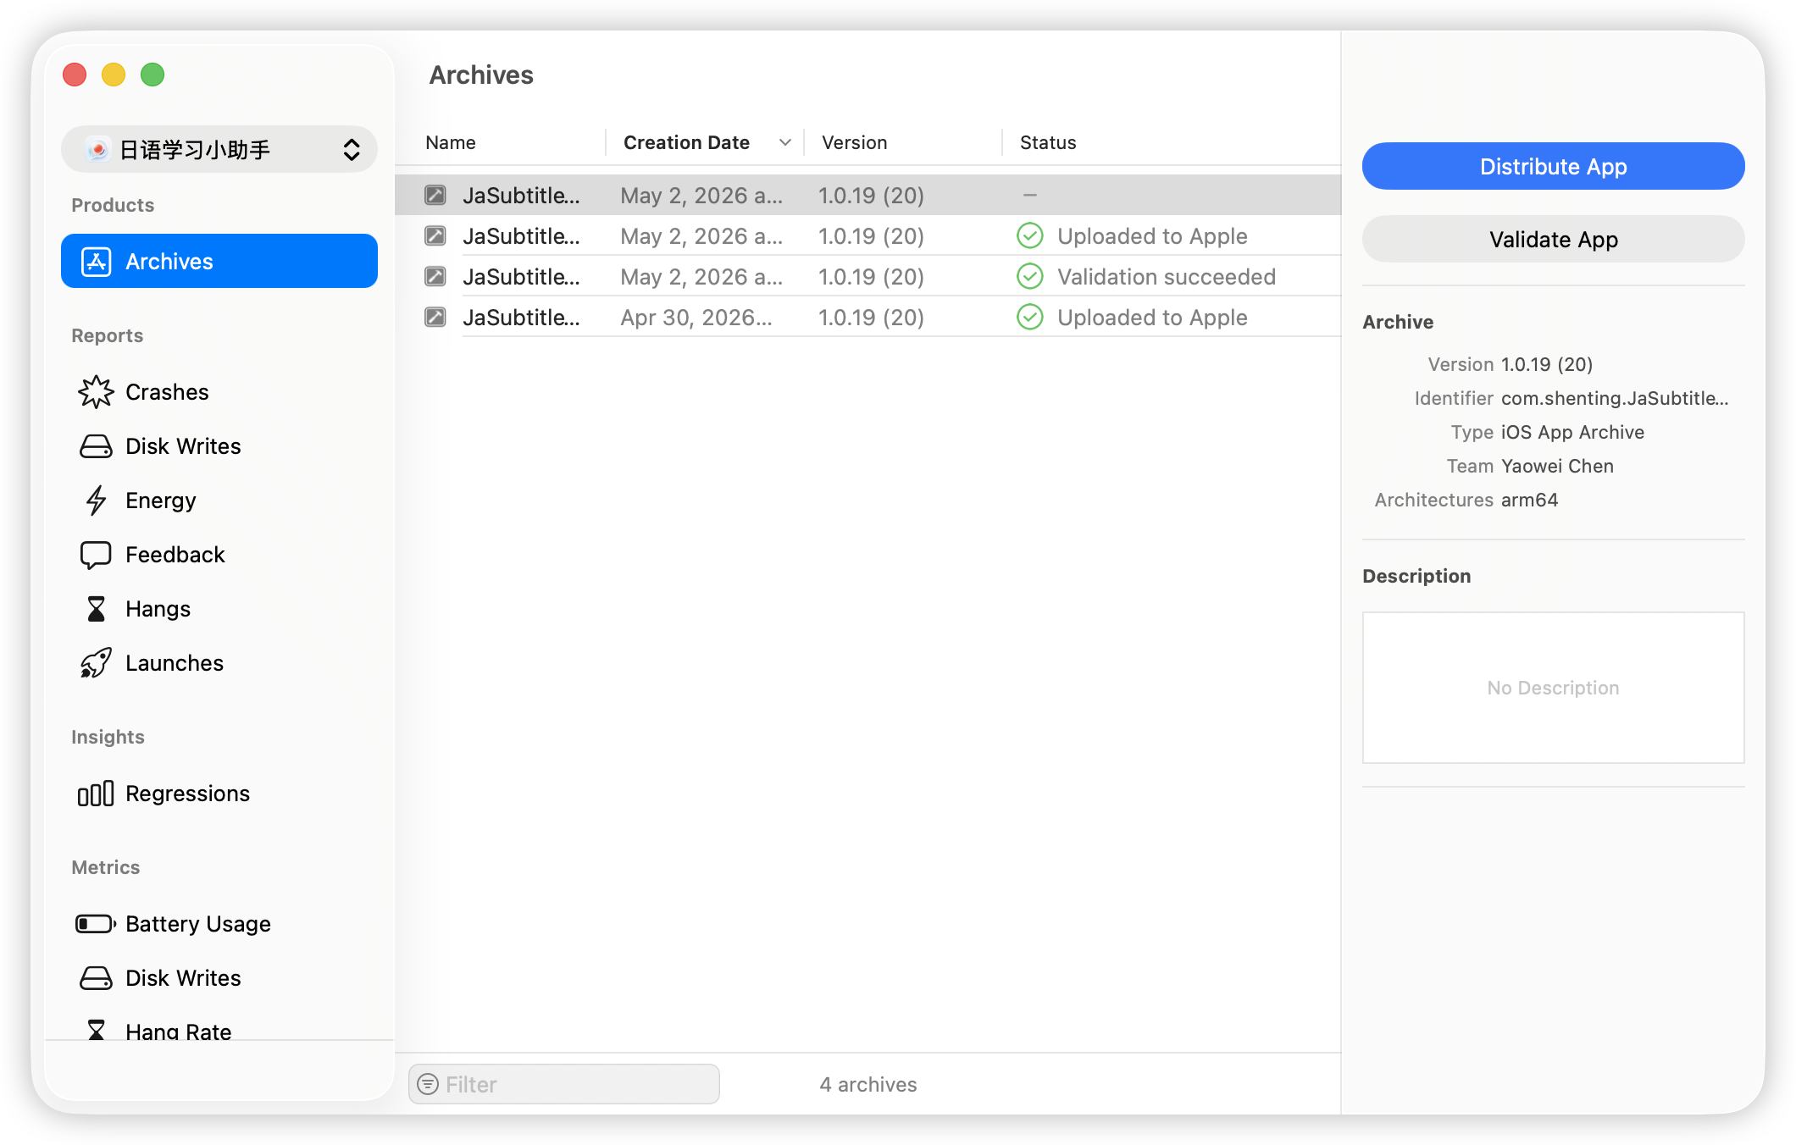Click the arm64 architectures value
This screenshot has height=1145, width=1796.
click(1529, 500)
